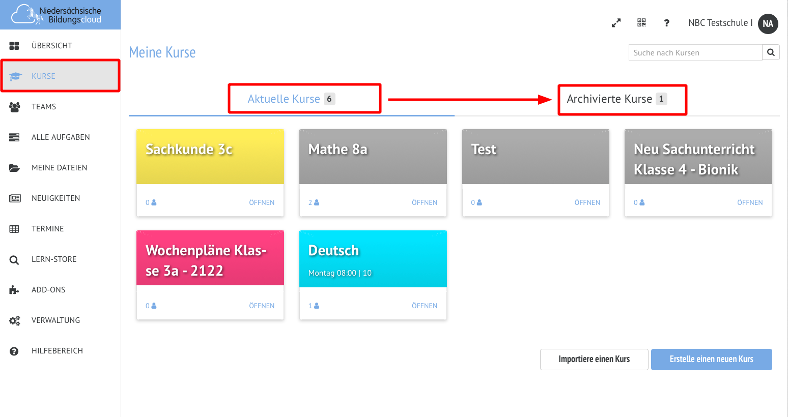Open the NA user avatar menu
The image size is (788, 417).
(x=768, y=23)
